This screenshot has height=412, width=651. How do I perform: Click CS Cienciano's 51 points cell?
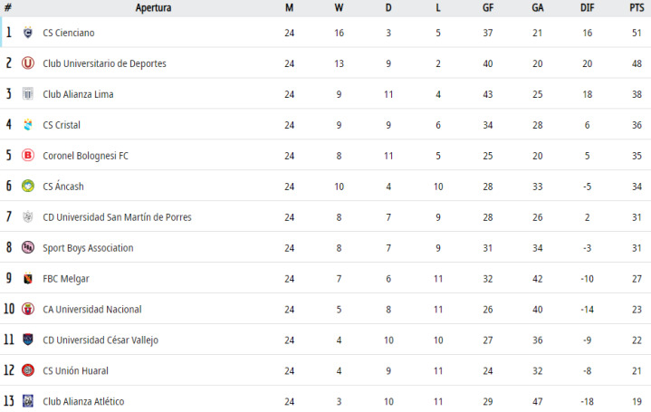[x=637, y=33]
